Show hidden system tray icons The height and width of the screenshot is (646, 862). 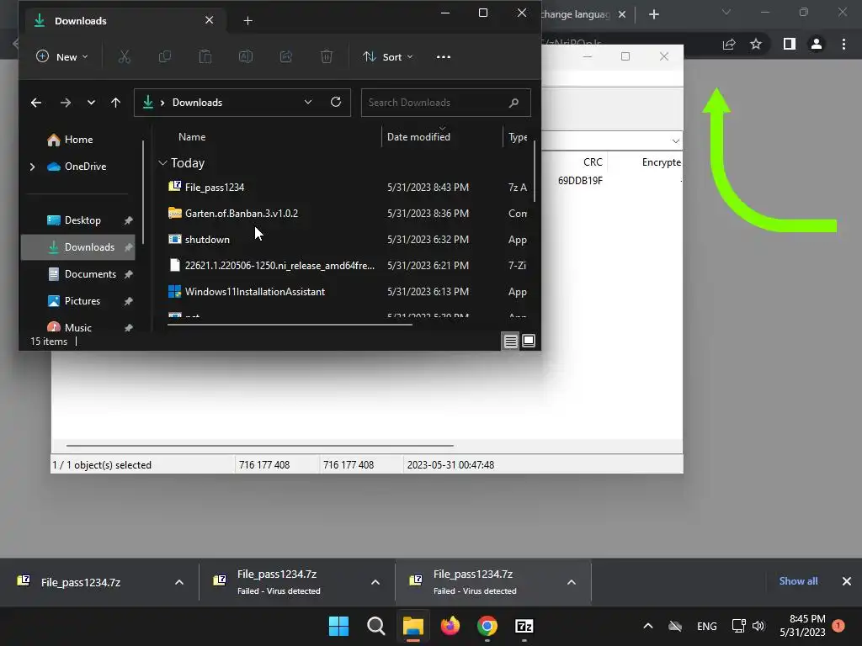pyautogui.click(x=648, y=626)
